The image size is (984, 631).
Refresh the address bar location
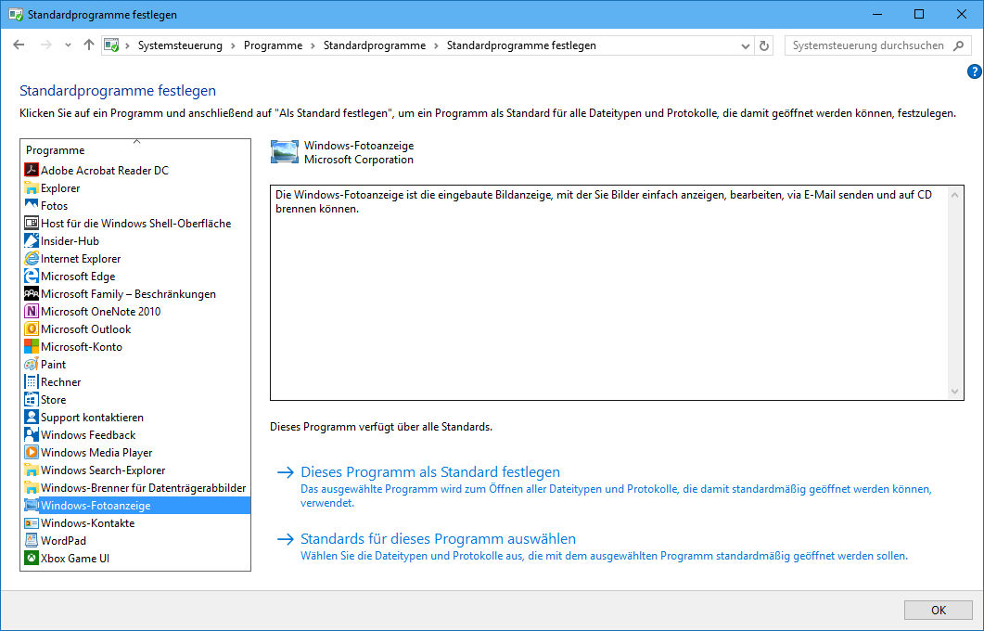763,45
